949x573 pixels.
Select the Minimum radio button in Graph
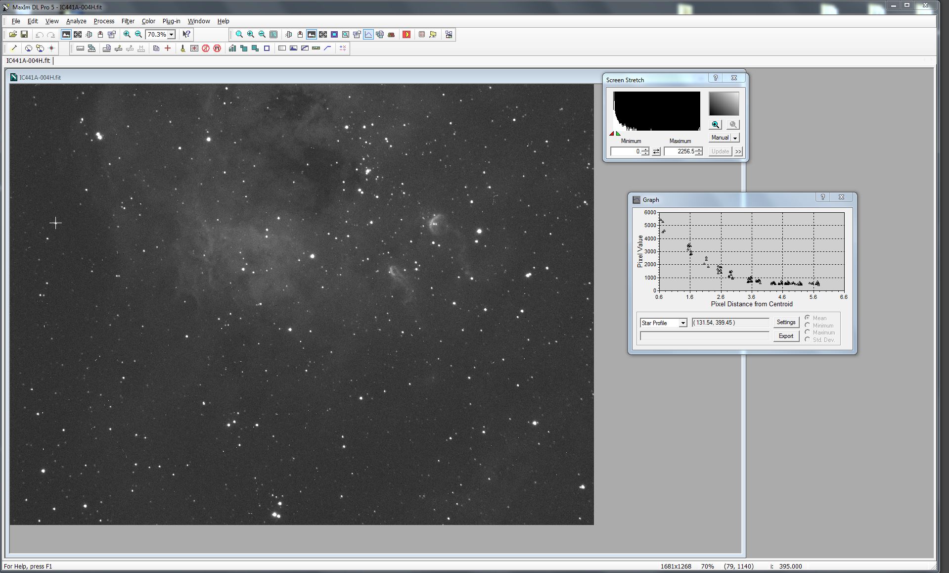point(808,326)
